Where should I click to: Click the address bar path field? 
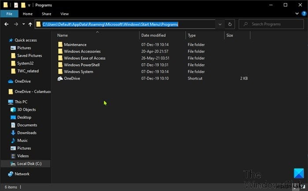click(x=125, y=24)
